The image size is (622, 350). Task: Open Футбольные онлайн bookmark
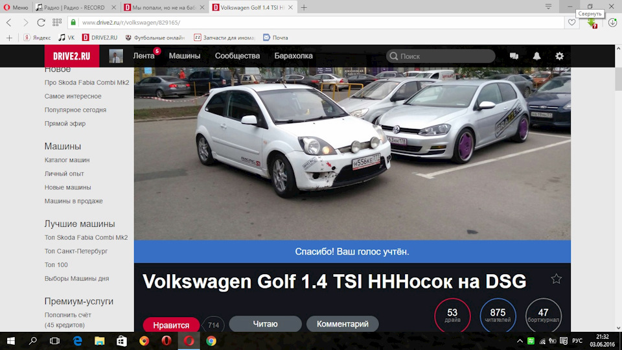tap(155, 38)
